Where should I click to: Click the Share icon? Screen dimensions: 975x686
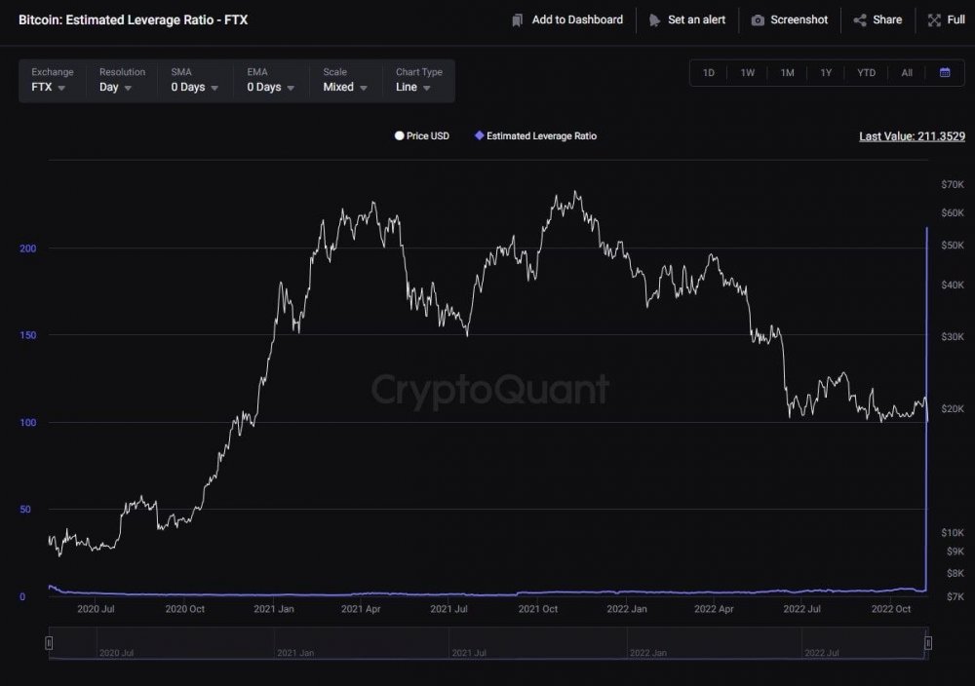click(x=860, y=20)
